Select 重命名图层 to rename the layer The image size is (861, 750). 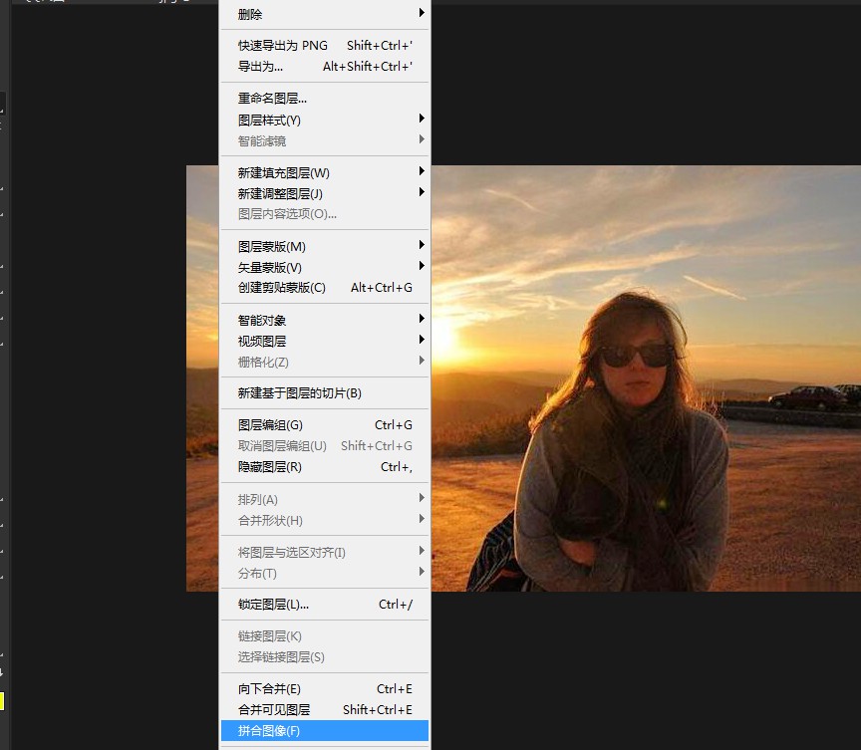pyautogui.click(x=299, y=99)
